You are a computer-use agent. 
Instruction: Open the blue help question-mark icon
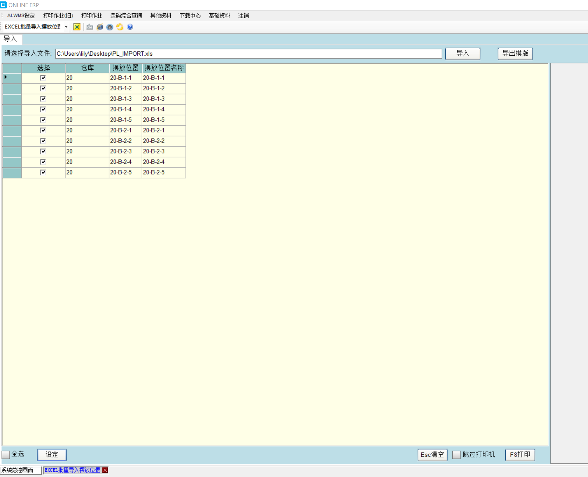[130, 27]
